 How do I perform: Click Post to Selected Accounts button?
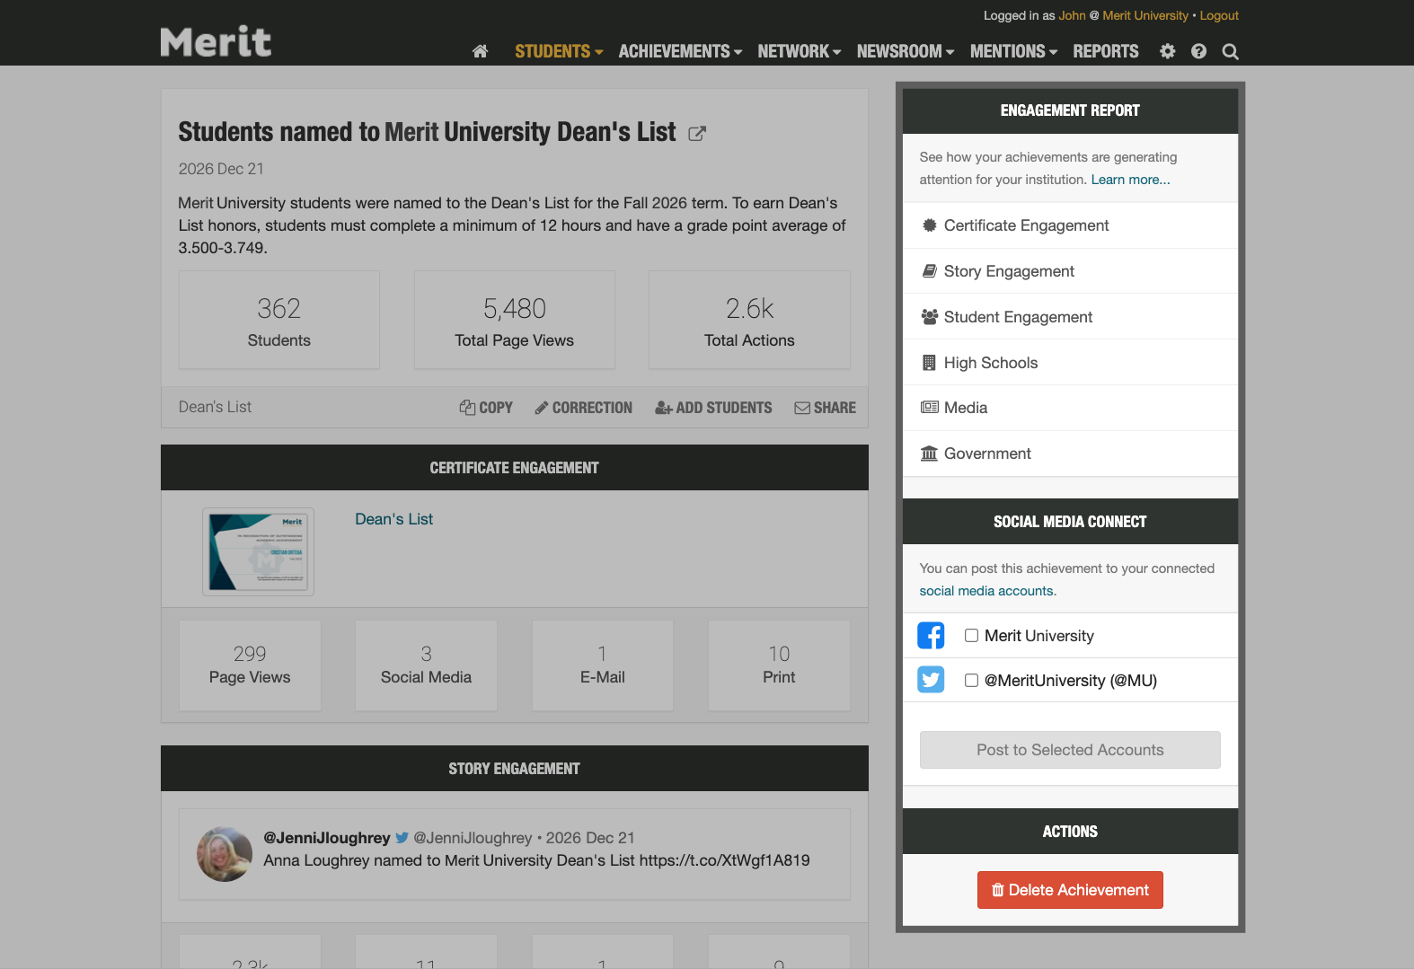tap(1070, 750)
